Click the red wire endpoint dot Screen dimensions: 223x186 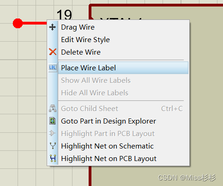click(18, 23)
